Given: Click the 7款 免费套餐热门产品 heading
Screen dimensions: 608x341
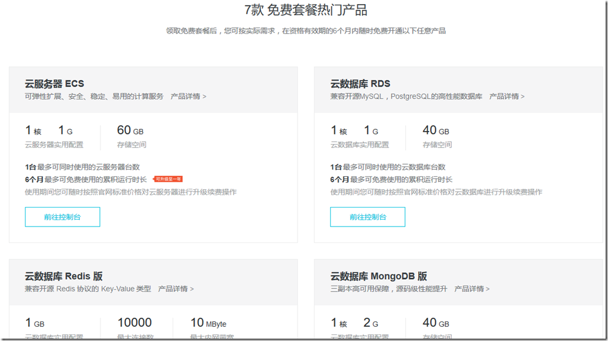Looking at the screenshot, I should tap(306, 9).
